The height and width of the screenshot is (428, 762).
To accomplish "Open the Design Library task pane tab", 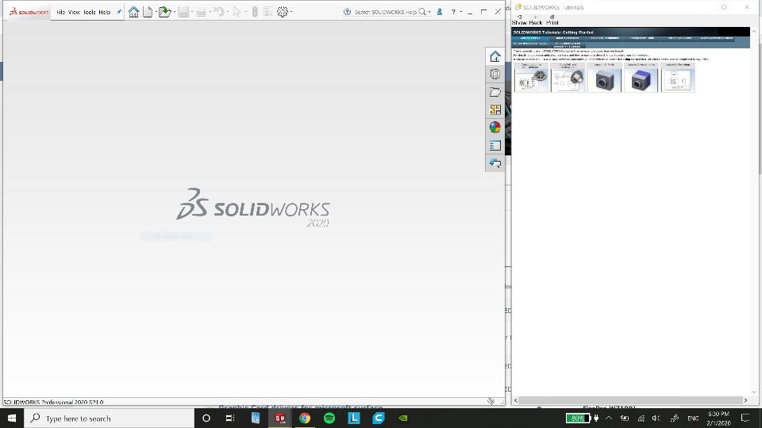I will [495, 75].
